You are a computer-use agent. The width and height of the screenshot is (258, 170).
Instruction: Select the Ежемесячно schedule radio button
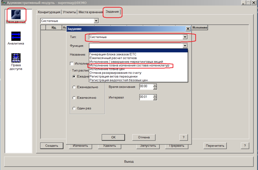[x=74, y=98]
